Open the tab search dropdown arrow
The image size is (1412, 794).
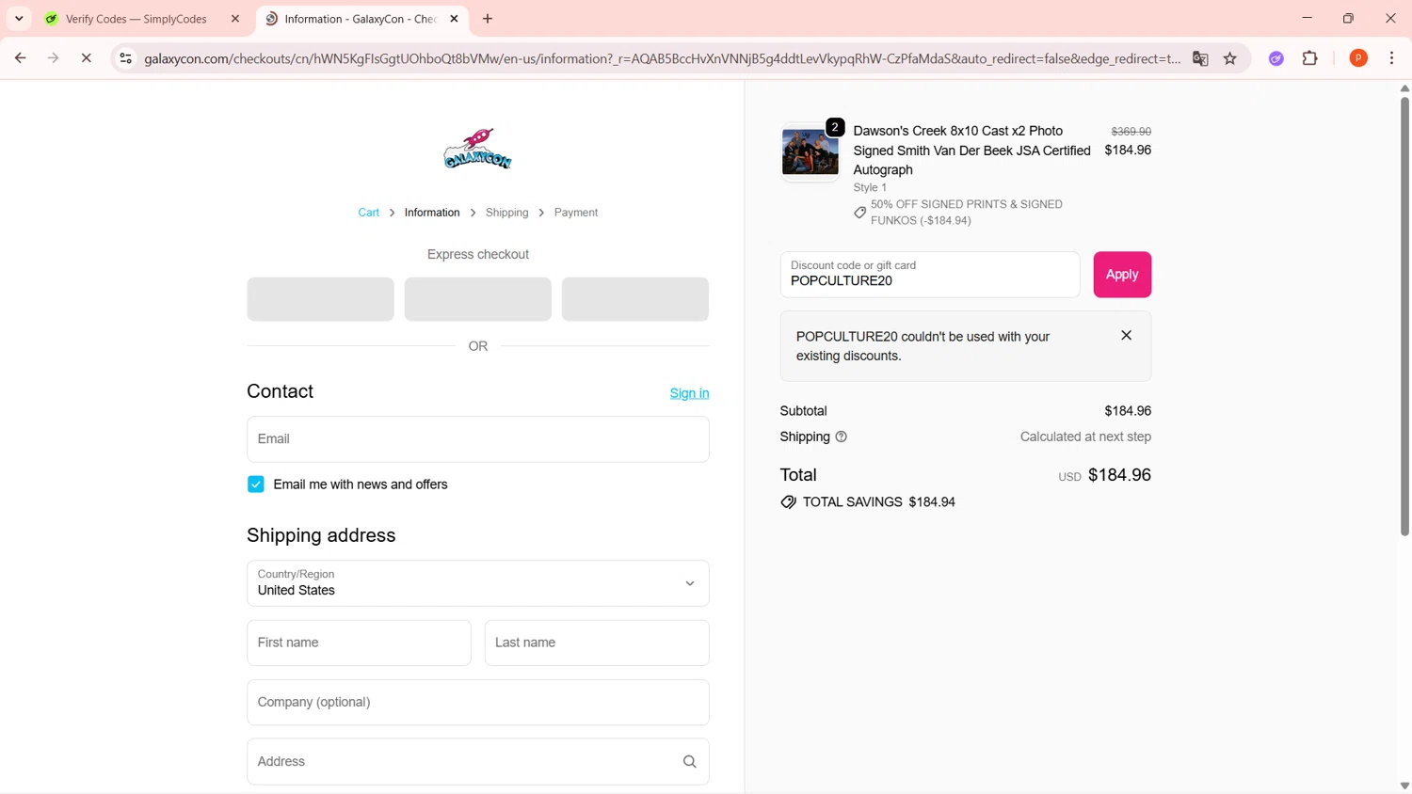coord(19,19)
